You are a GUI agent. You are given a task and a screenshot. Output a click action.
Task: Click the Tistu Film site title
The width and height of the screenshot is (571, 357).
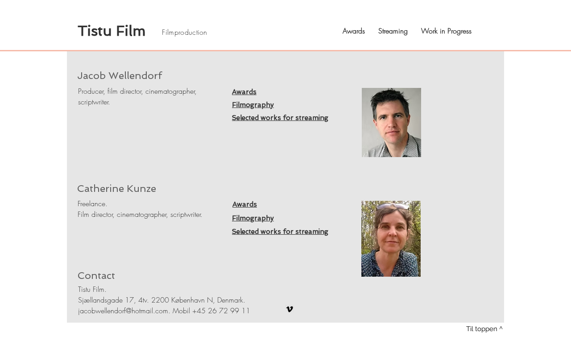(x=112, y=31)
